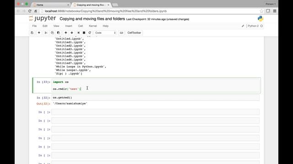Click the kernel status circle indicator
This screenshot has width=293, height=164.
[261, 26]
